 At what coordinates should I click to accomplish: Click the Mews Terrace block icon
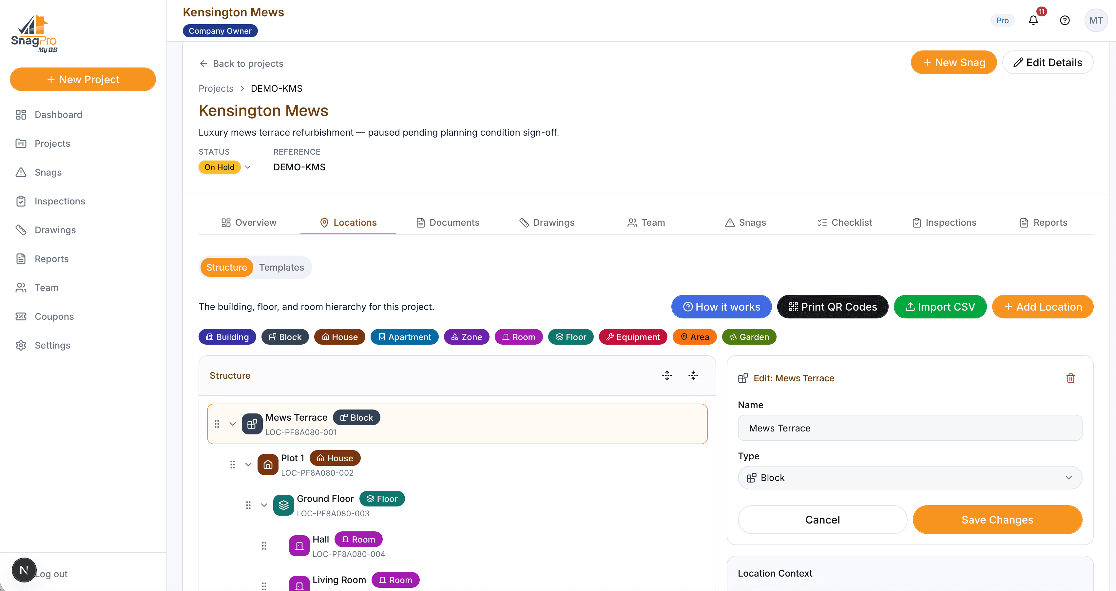[x=252, y=424]
